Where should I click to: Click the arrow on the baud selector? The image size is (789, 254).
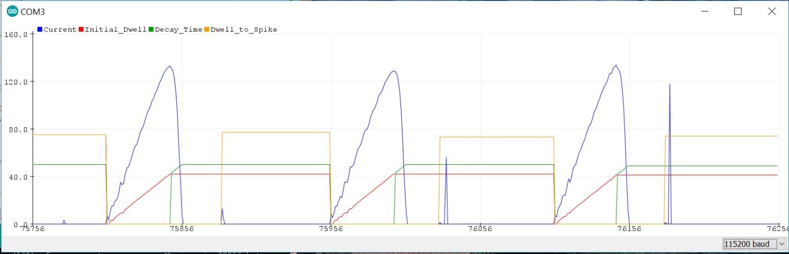click(782, 244)
